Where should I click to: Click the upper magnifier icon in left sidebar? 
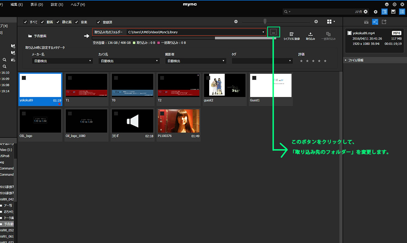pos(4,60)
